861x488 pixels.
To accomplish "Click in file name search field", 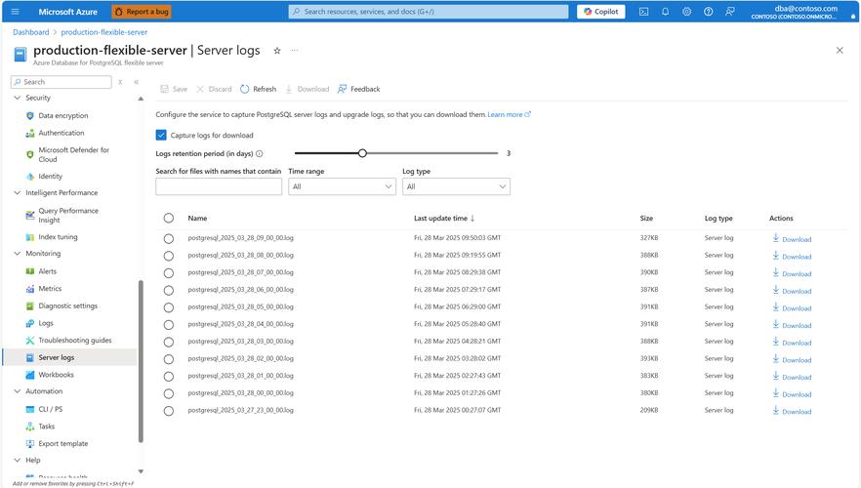I will [x=219, y=186].
